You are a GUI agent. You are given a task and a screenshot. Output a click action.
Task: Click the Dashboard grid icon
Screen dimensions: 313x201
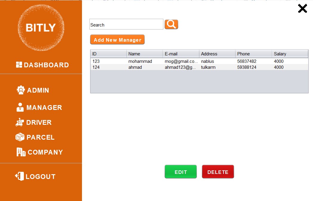[x=19, y=65]
